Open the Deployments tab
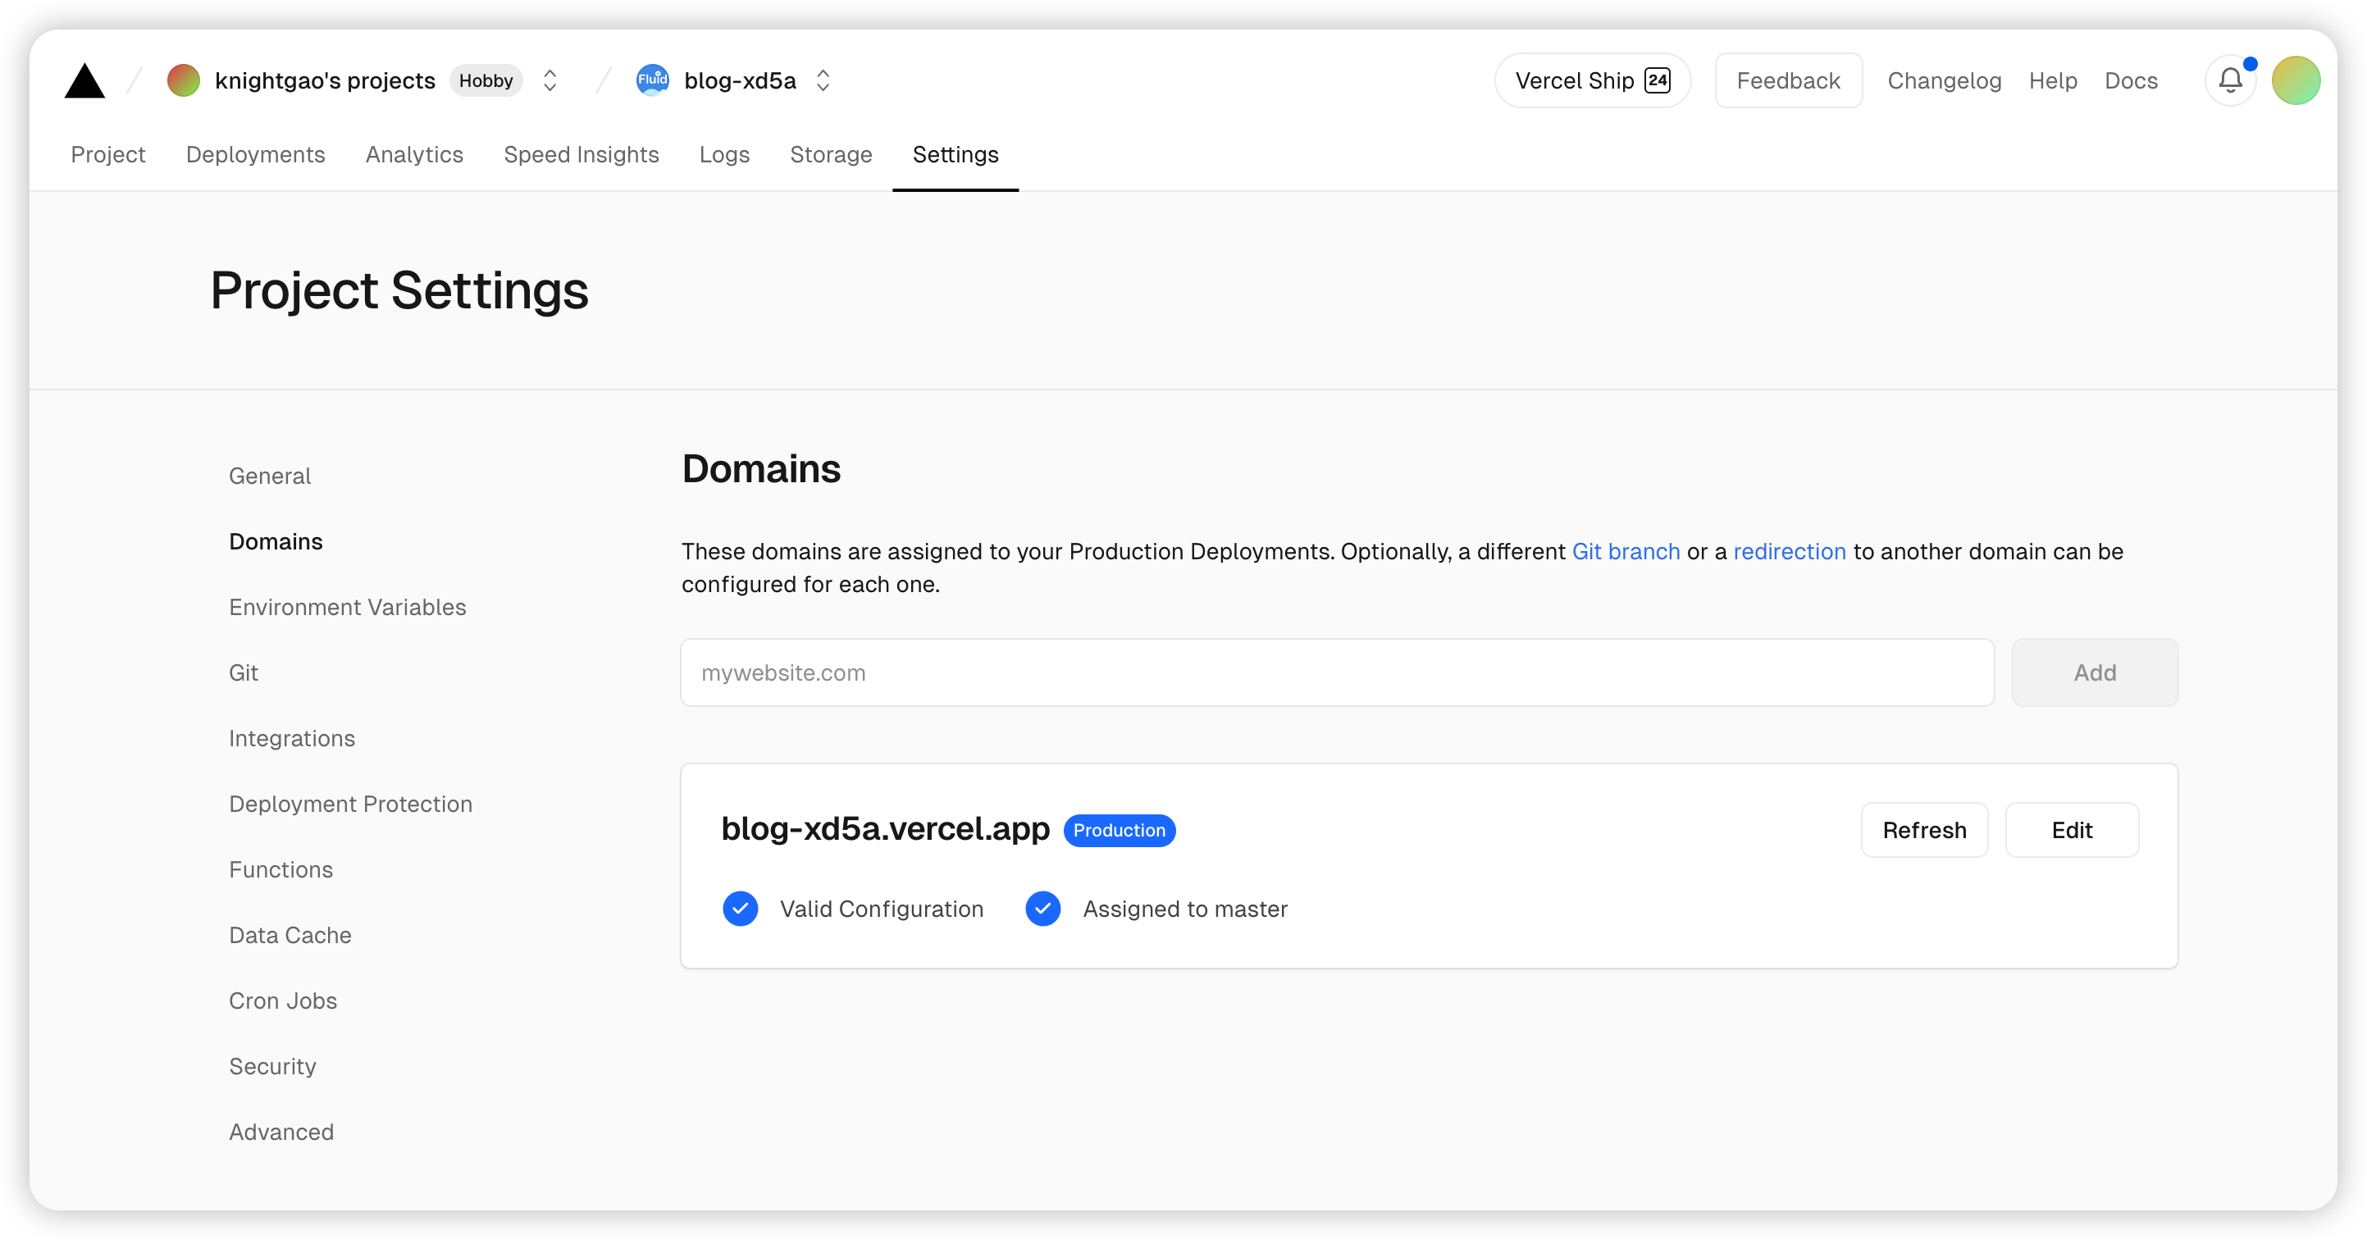The height and width of the screenshot is (1240, 2367). point(255,154)
